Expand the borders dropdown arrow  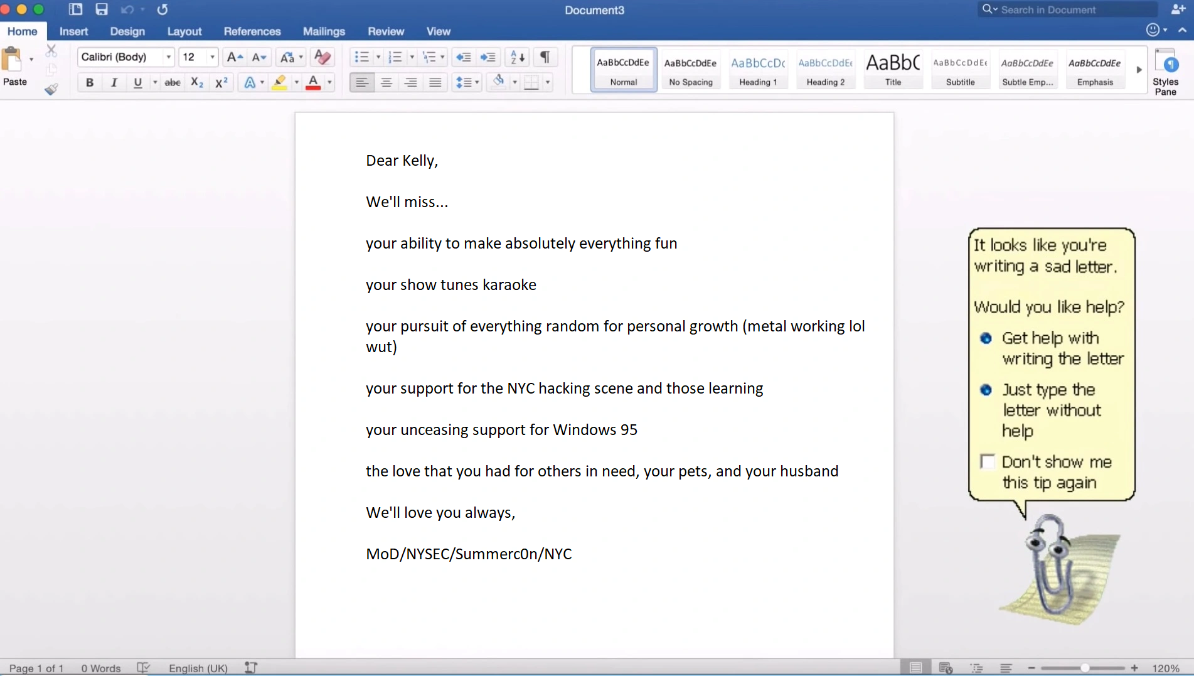point(548,82)
